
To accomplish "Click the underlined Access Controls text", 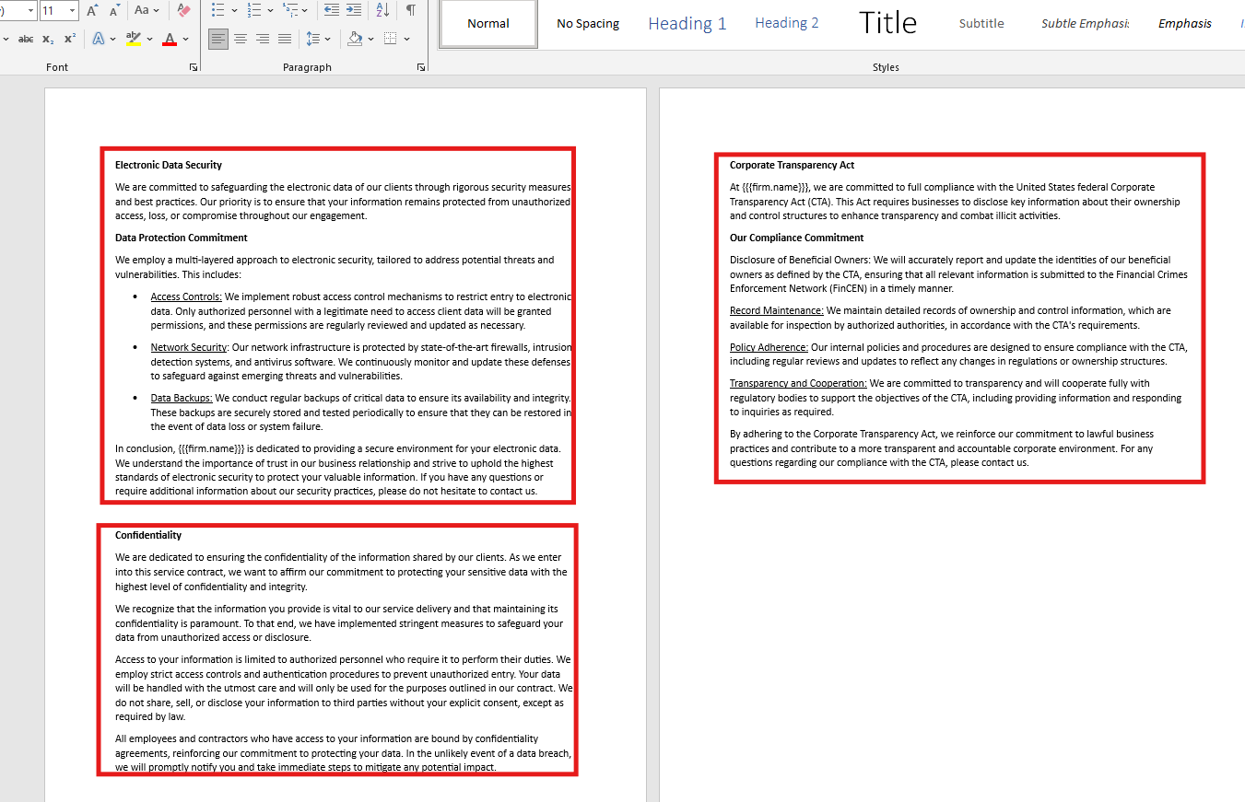I will (186, 296).
